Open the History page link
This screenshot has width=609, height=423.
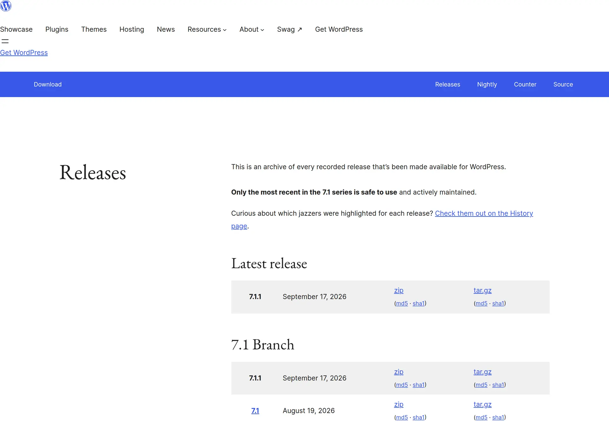pyautogui.click(x=484, y=213)
